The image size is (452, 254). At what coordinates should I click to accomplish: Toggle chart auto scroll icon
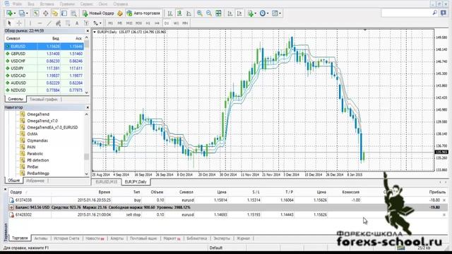(230, 13)
